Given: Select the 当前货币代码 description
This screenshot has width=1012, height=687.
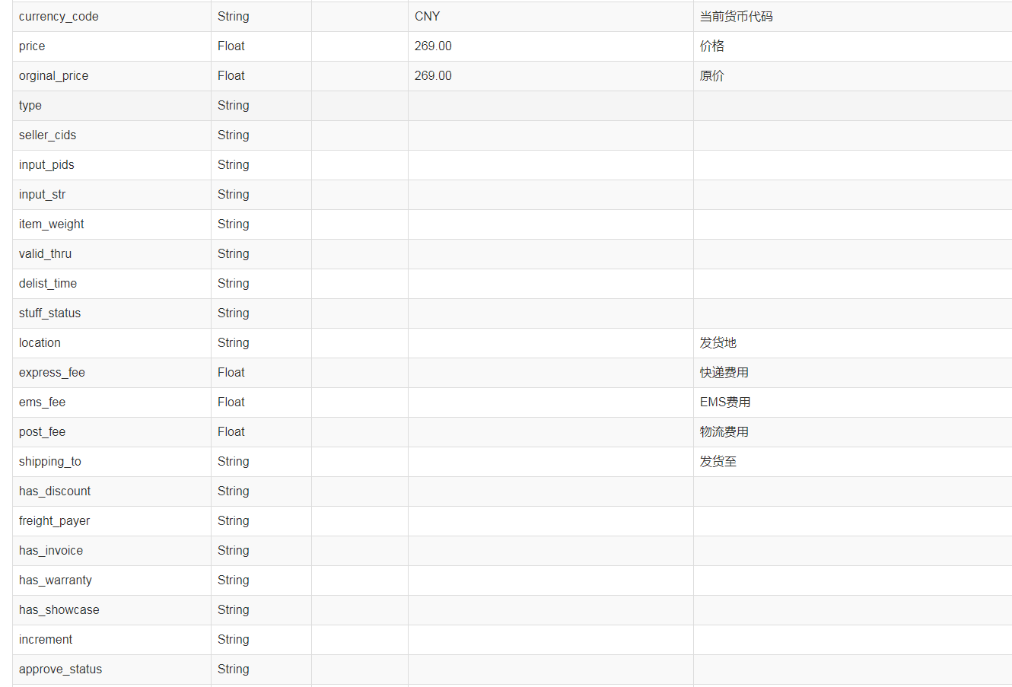Looking at the screenshot, I should click(736, 17).
